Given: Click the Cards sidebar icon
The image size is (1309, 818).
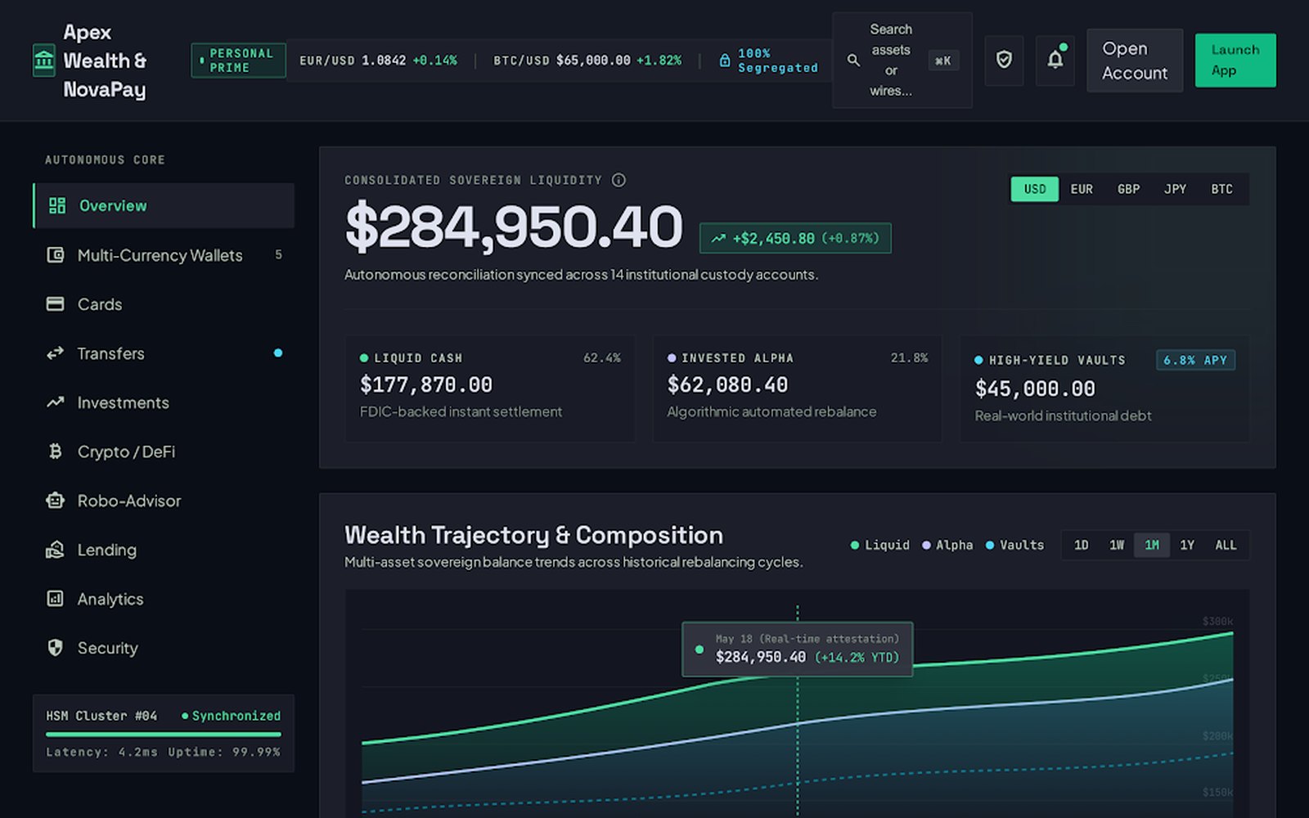Looking at the screenshot, I should coord(55,304).
